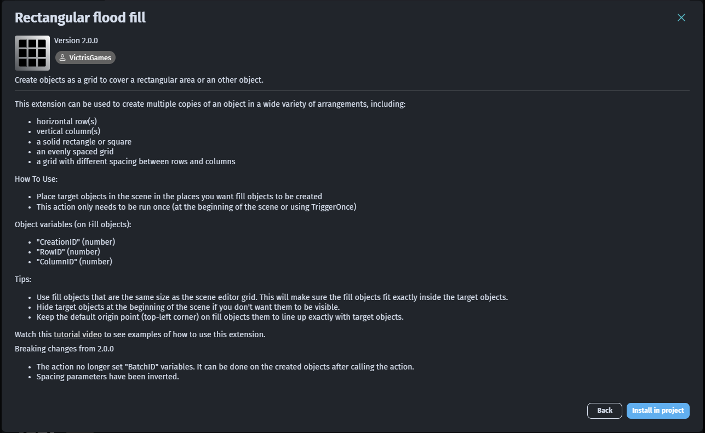Image resolution: width=705 pixels, height=433 pixels.
Task: Click the short description about grid creation
Action: pyautogui.click(x=139, y=80)
